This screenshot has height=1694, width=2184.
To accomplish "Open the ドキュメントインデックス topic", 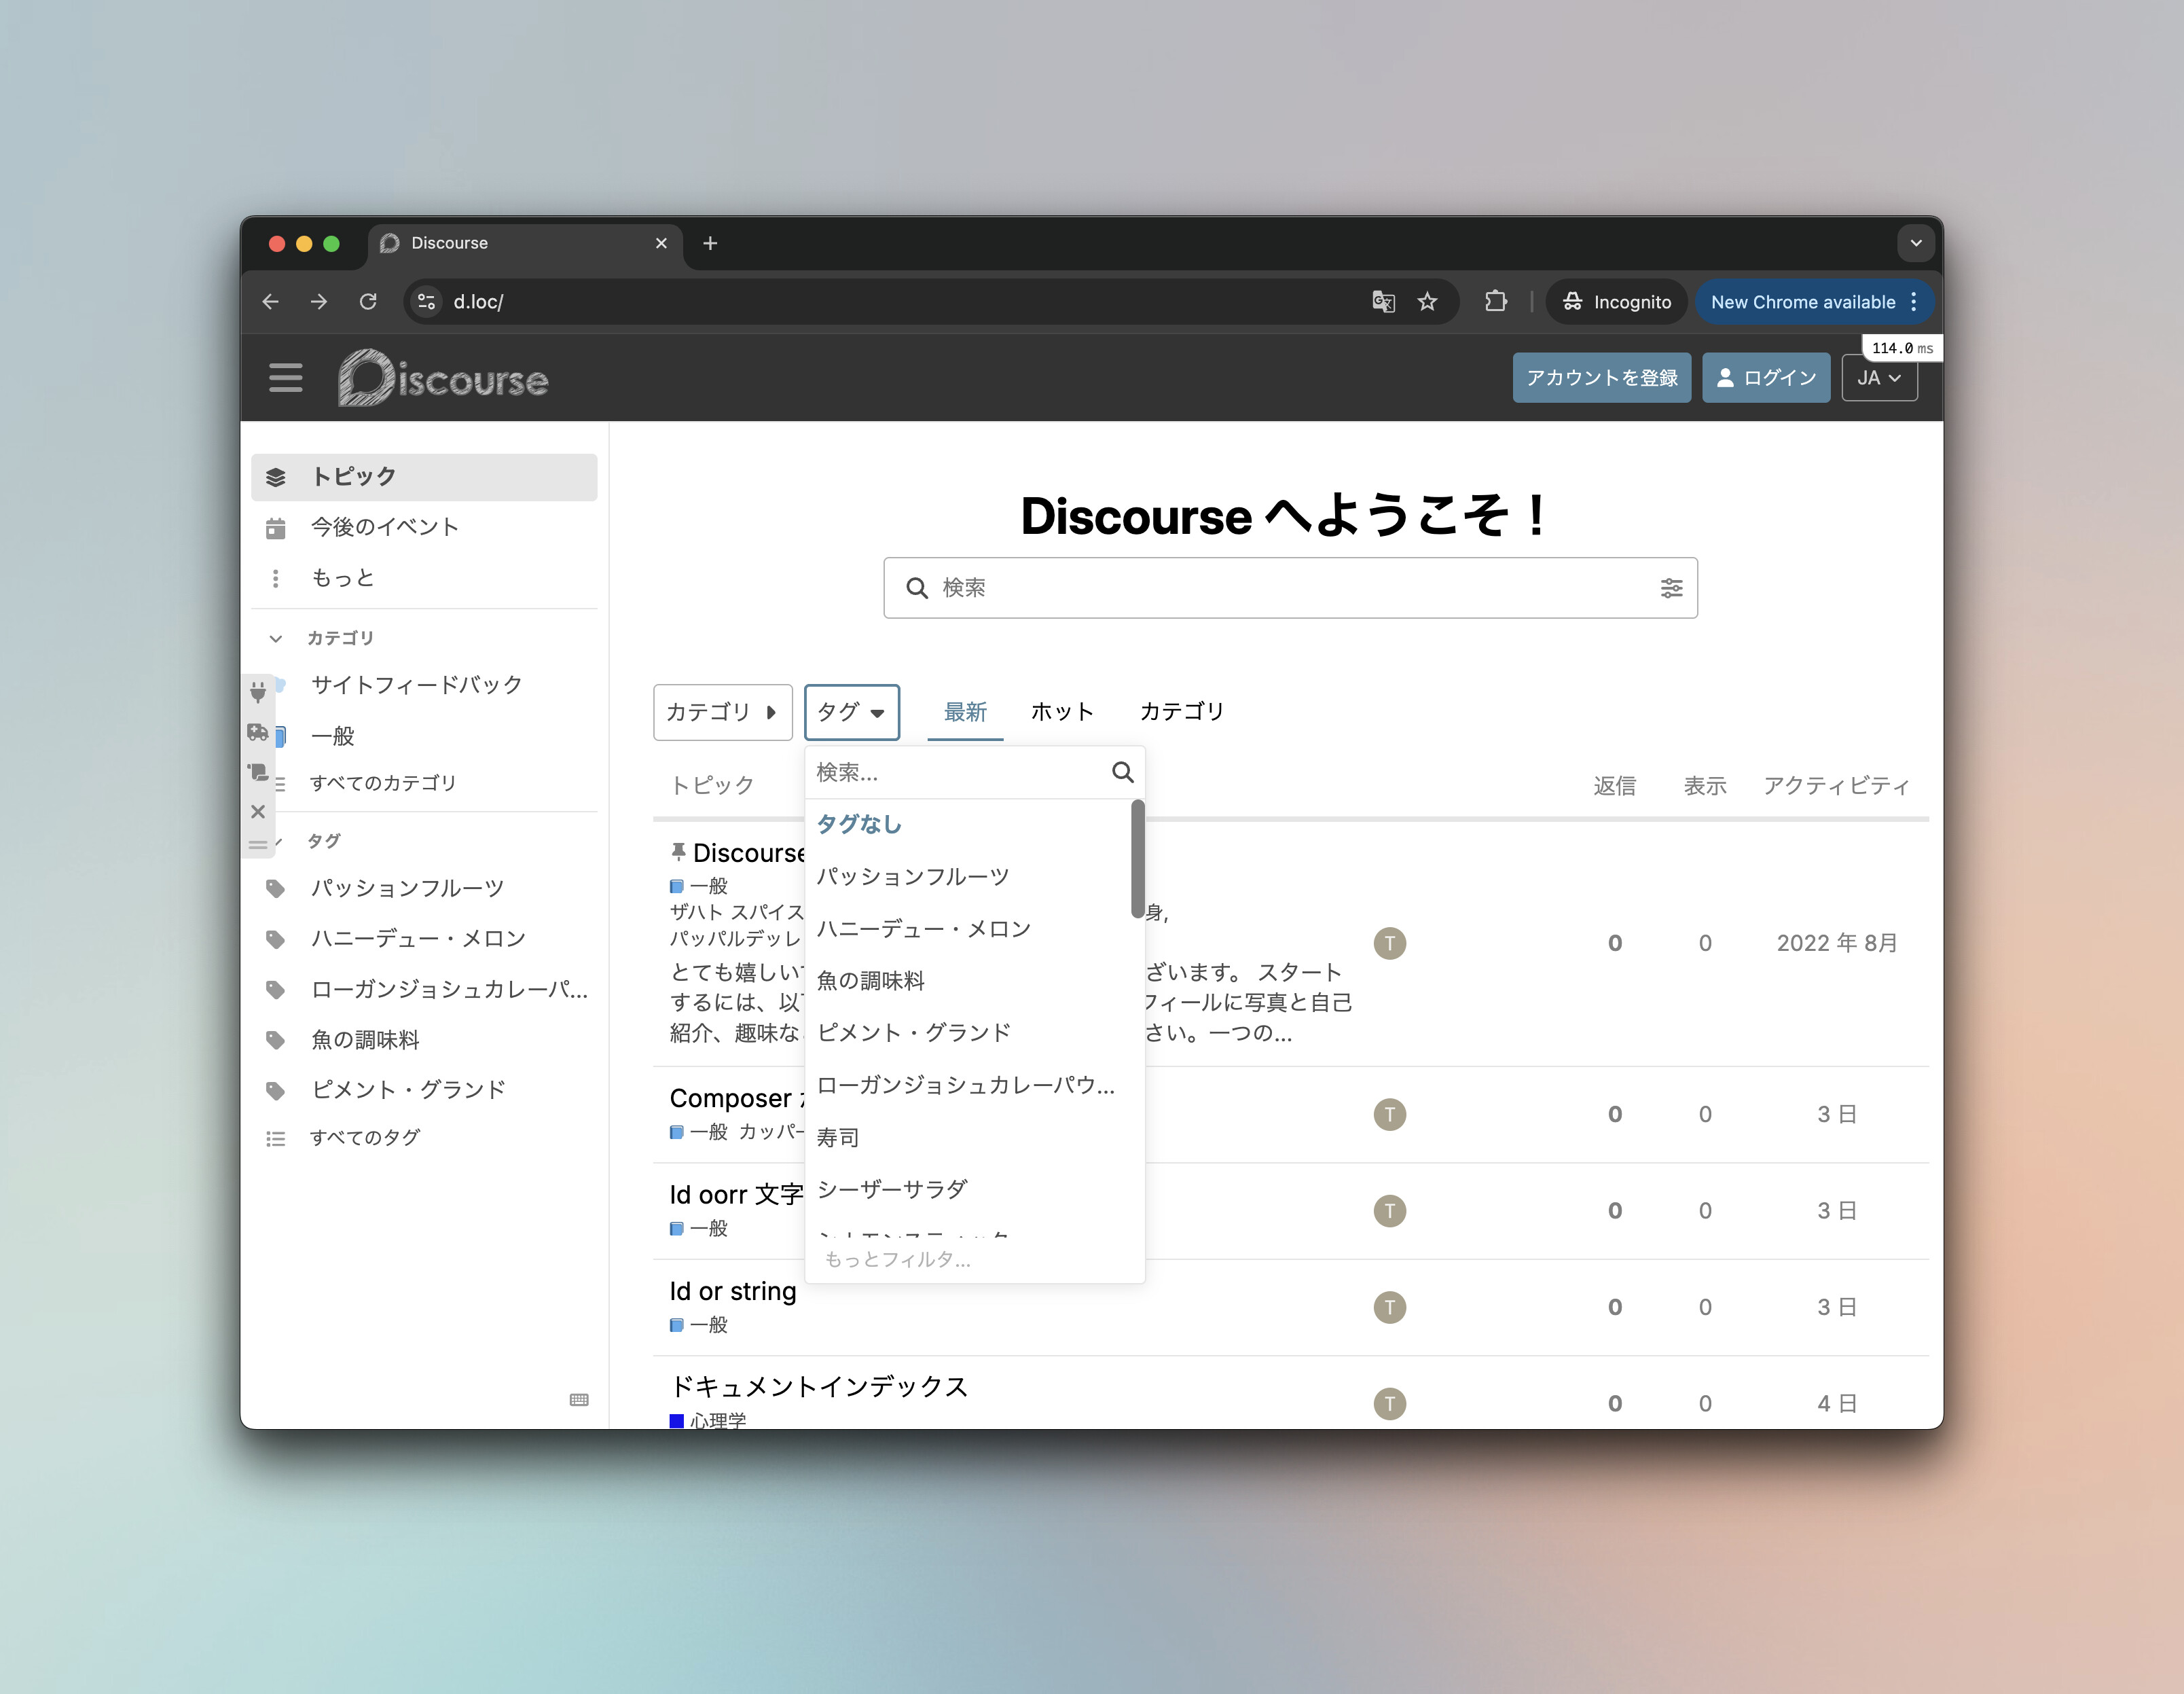I will point(819,1386).
